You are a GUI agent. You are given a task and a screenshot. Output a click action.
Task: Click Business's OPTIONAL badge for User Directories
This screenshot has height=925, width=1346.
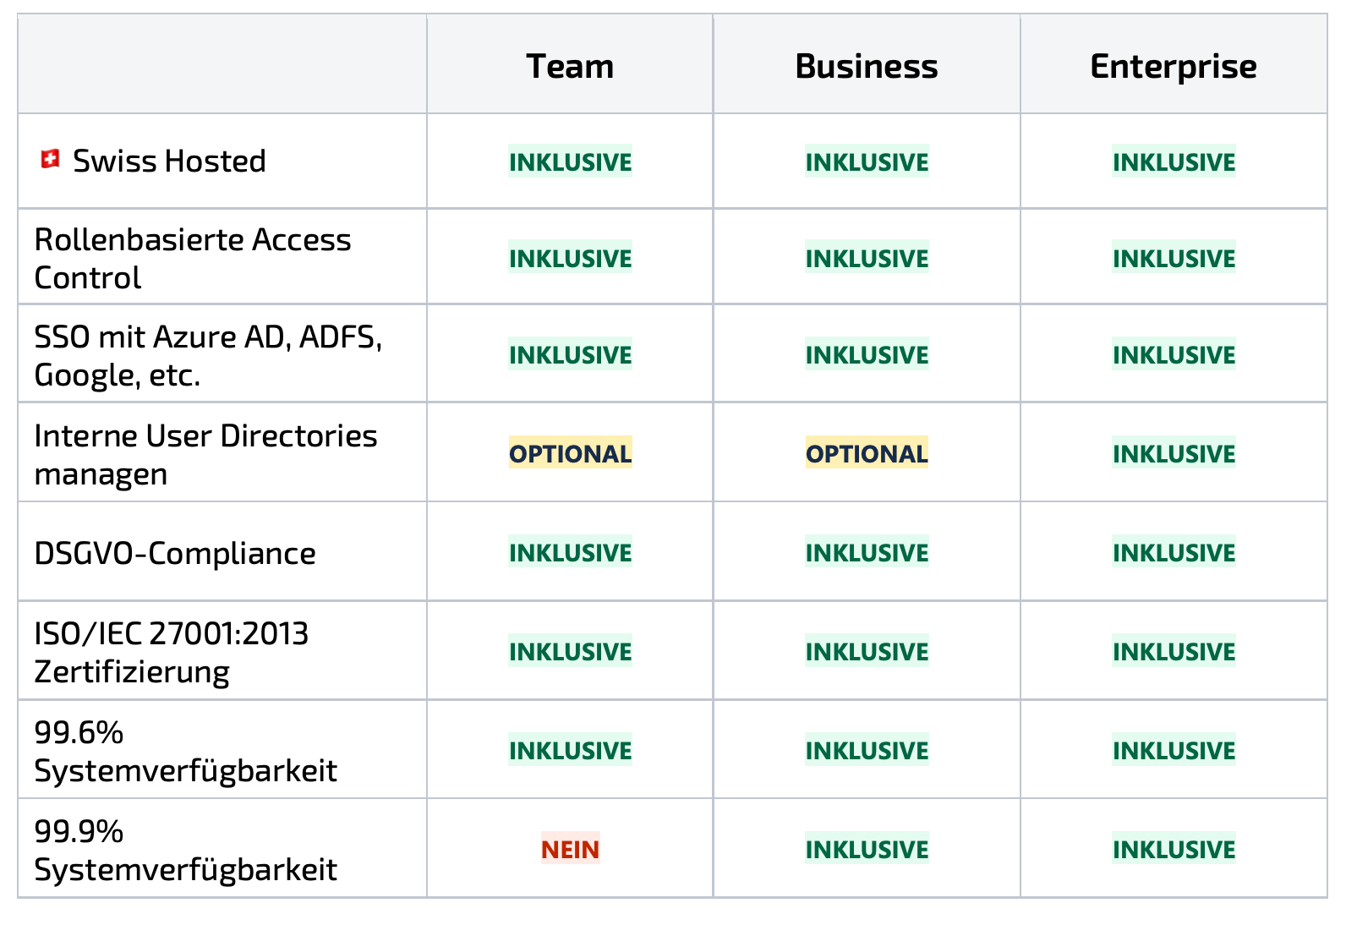867,453
